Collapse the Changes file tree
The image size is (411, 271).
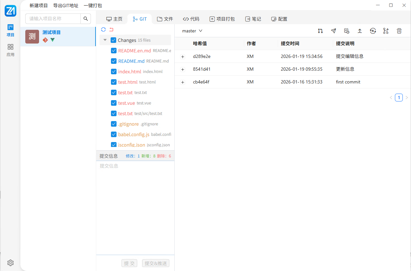pos(105,40)
